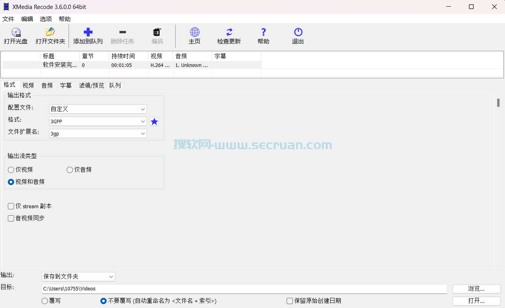The image size is (505, 308).
Task: Switch to the 字幕 tab
Action: point(66,85)
